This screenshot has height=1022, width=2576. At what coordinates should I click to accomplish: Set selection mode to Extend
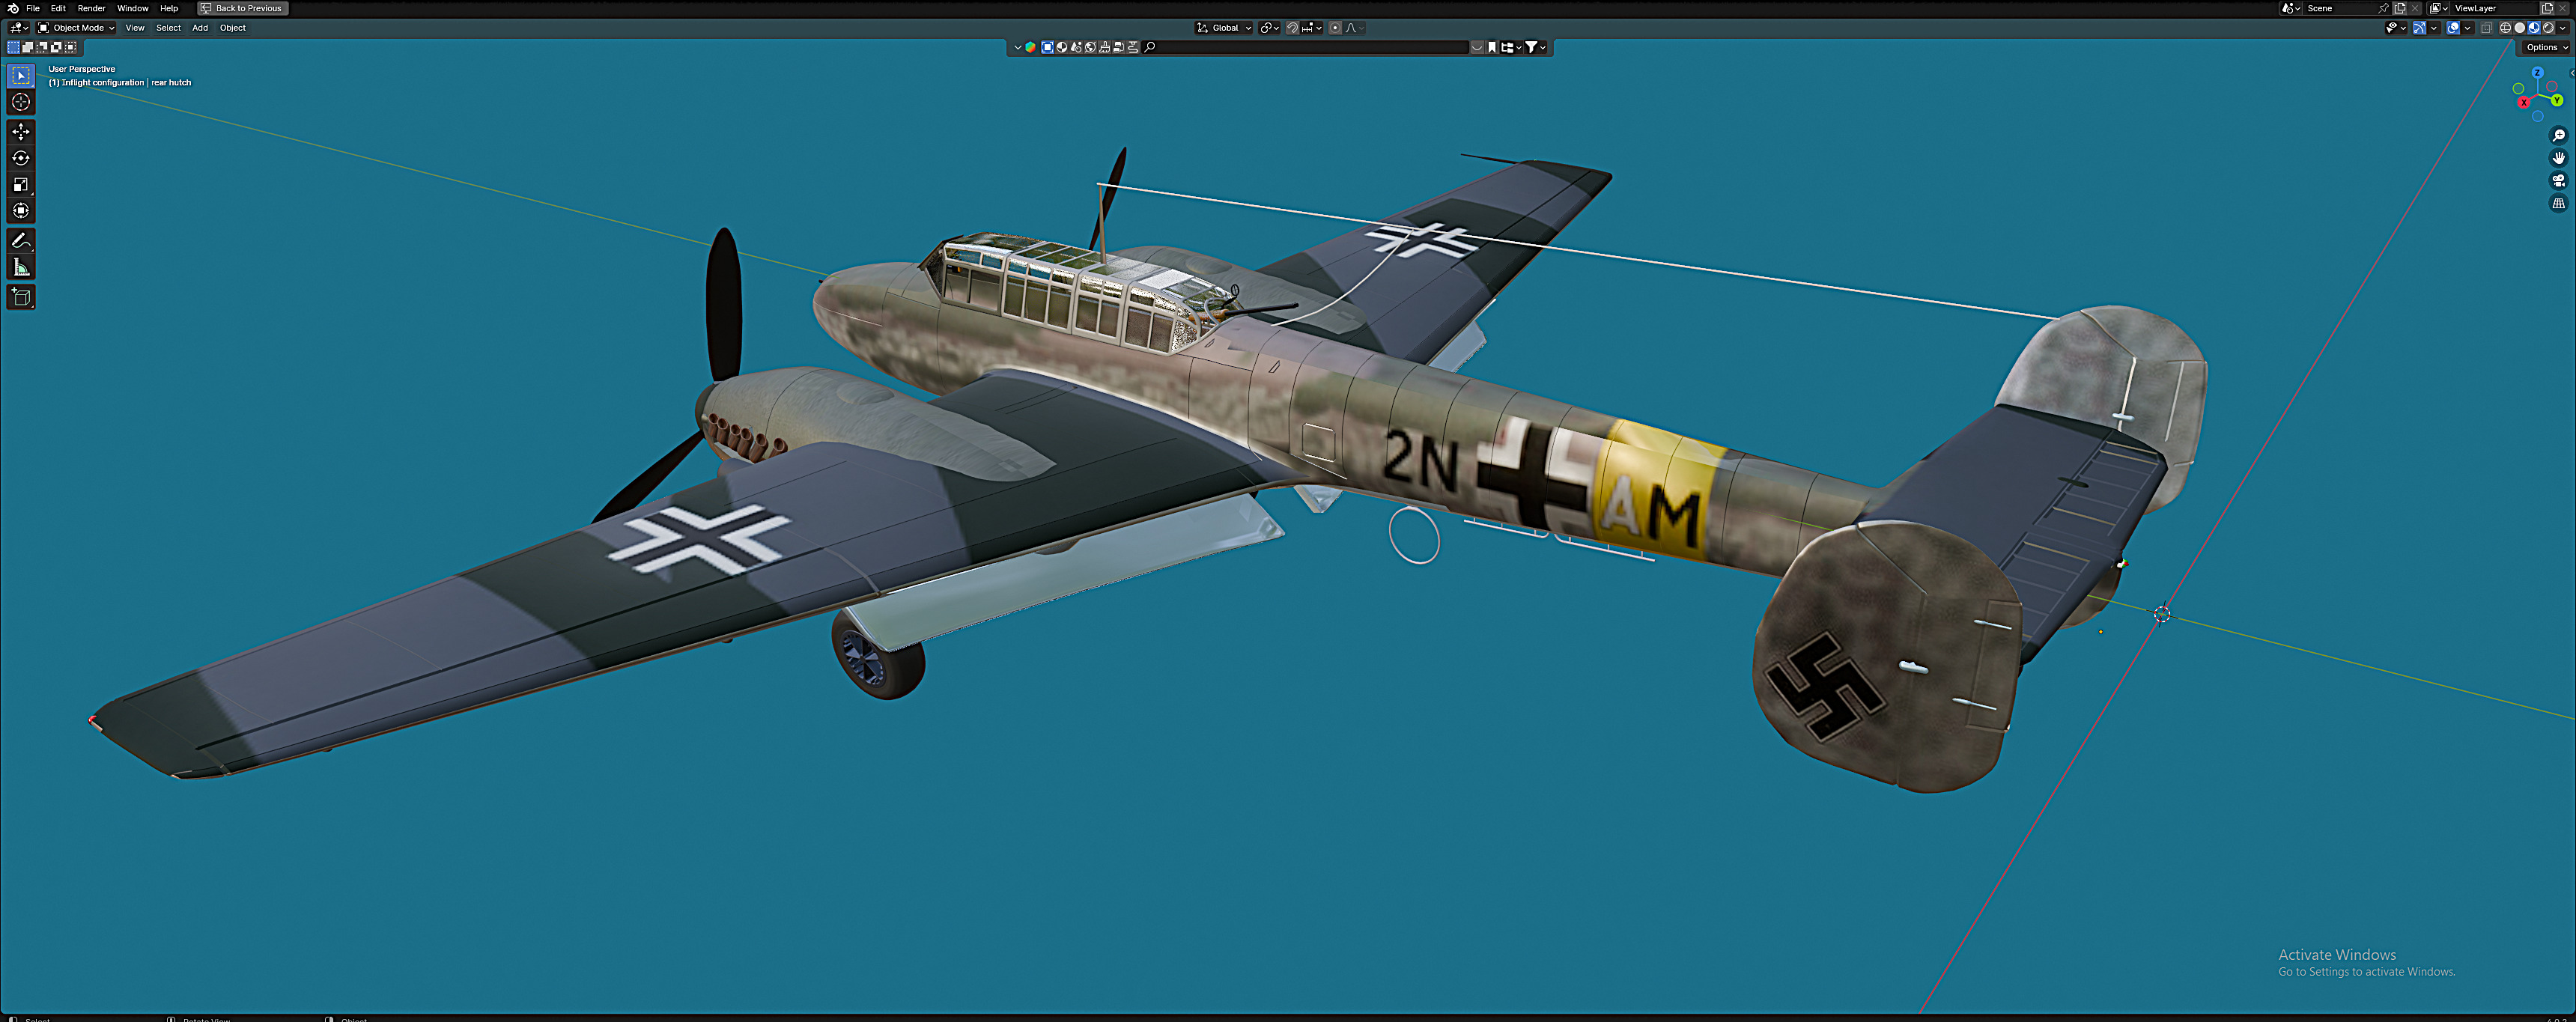click(27, 47)
